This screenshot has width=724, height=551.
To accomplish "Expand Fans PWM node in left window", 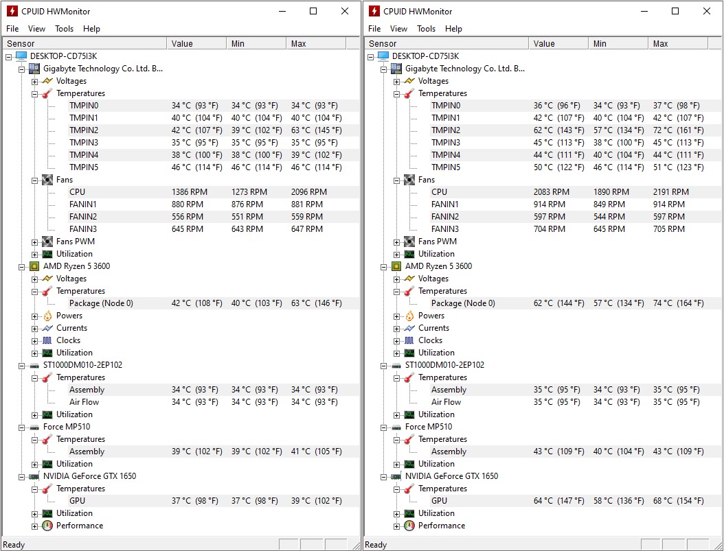I will coord(34,242).
